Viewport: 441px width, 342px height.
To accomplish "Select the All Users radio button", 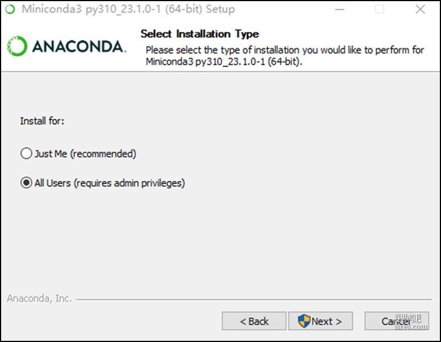I will [26, 183].
